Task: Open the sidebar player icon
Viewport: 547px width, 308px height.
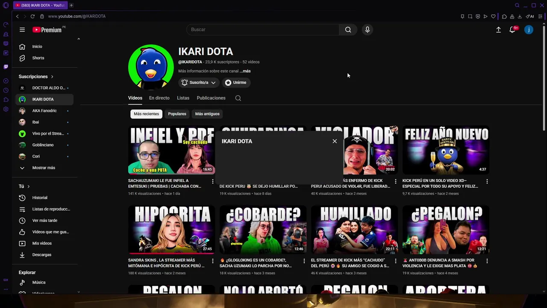Action: tap(6, 81)
